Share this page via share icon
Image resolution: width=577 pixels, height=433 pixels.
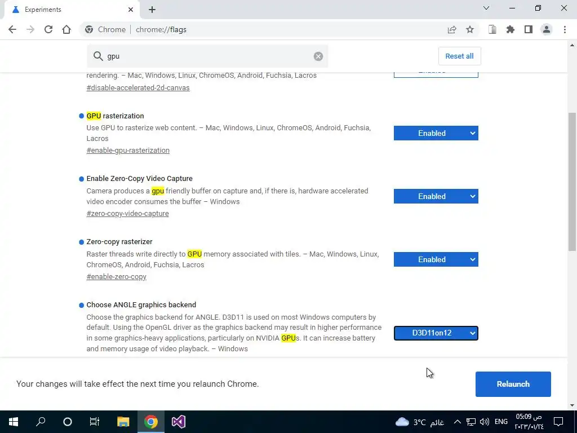click(452, 29)
